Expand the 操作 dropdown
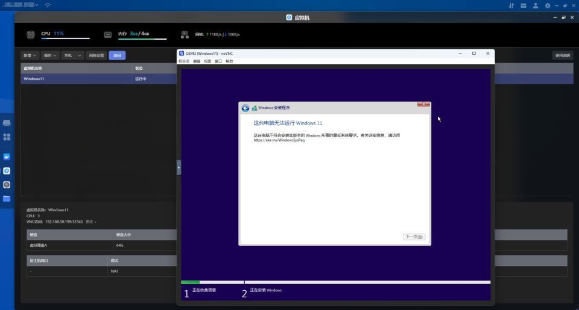This screenshot has height=310, width=579. click(50, 55)
